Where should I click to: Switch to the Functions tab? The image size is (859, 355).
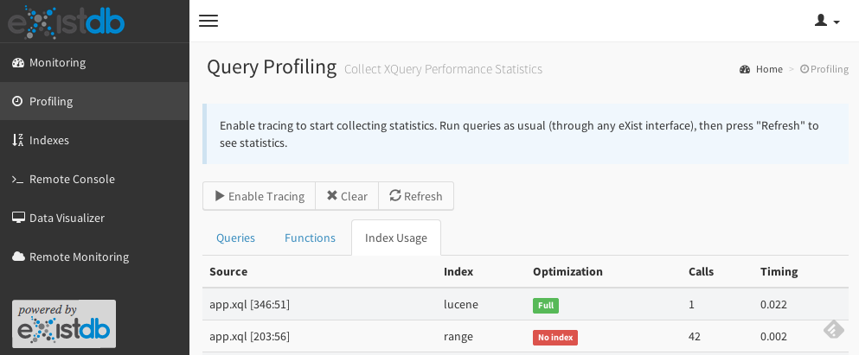(x=310, y=238)
